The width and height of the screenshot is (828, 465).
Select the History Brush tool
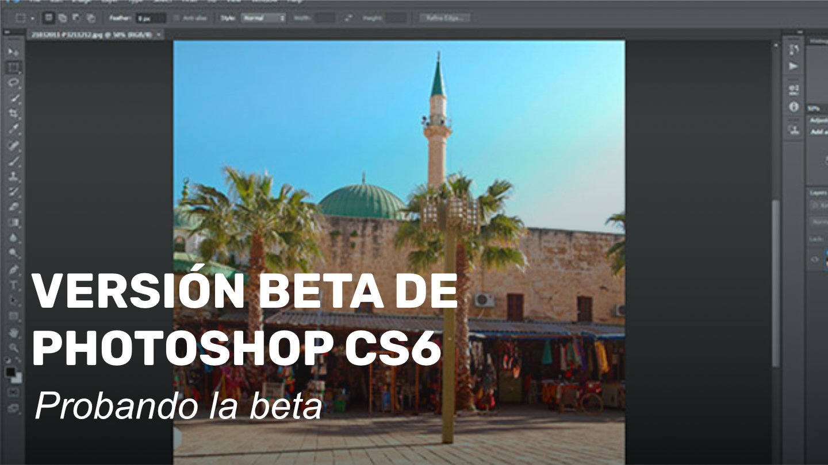[13, 191]
